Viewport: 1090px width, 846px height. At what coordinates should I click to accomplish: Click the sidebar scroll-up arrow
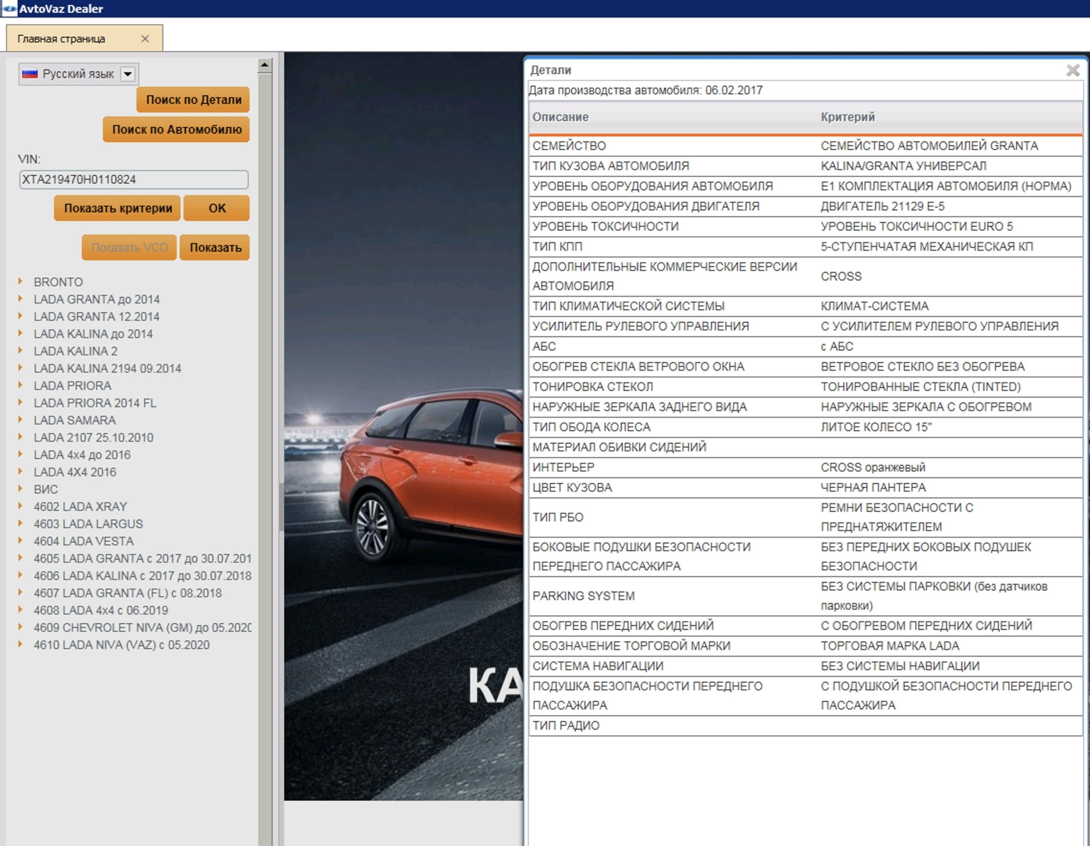(x=265, y=65)
